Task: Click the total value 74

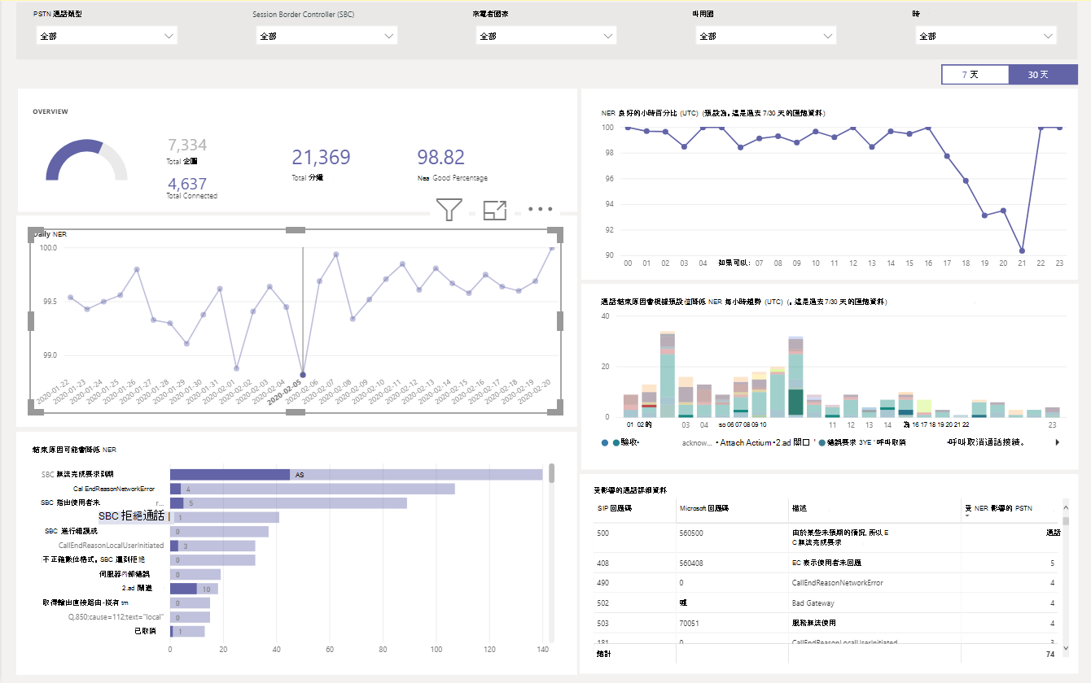Action: point(1050,653)
